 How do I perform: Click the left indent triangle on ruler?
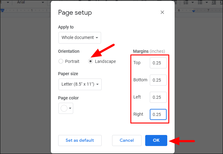[2, 11]
